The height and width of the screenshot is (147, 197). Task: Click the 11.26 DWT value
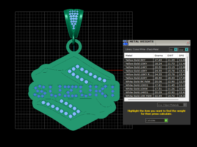(171, 89)
